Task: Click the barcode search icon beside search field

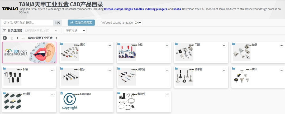Action: coord(58,23)
